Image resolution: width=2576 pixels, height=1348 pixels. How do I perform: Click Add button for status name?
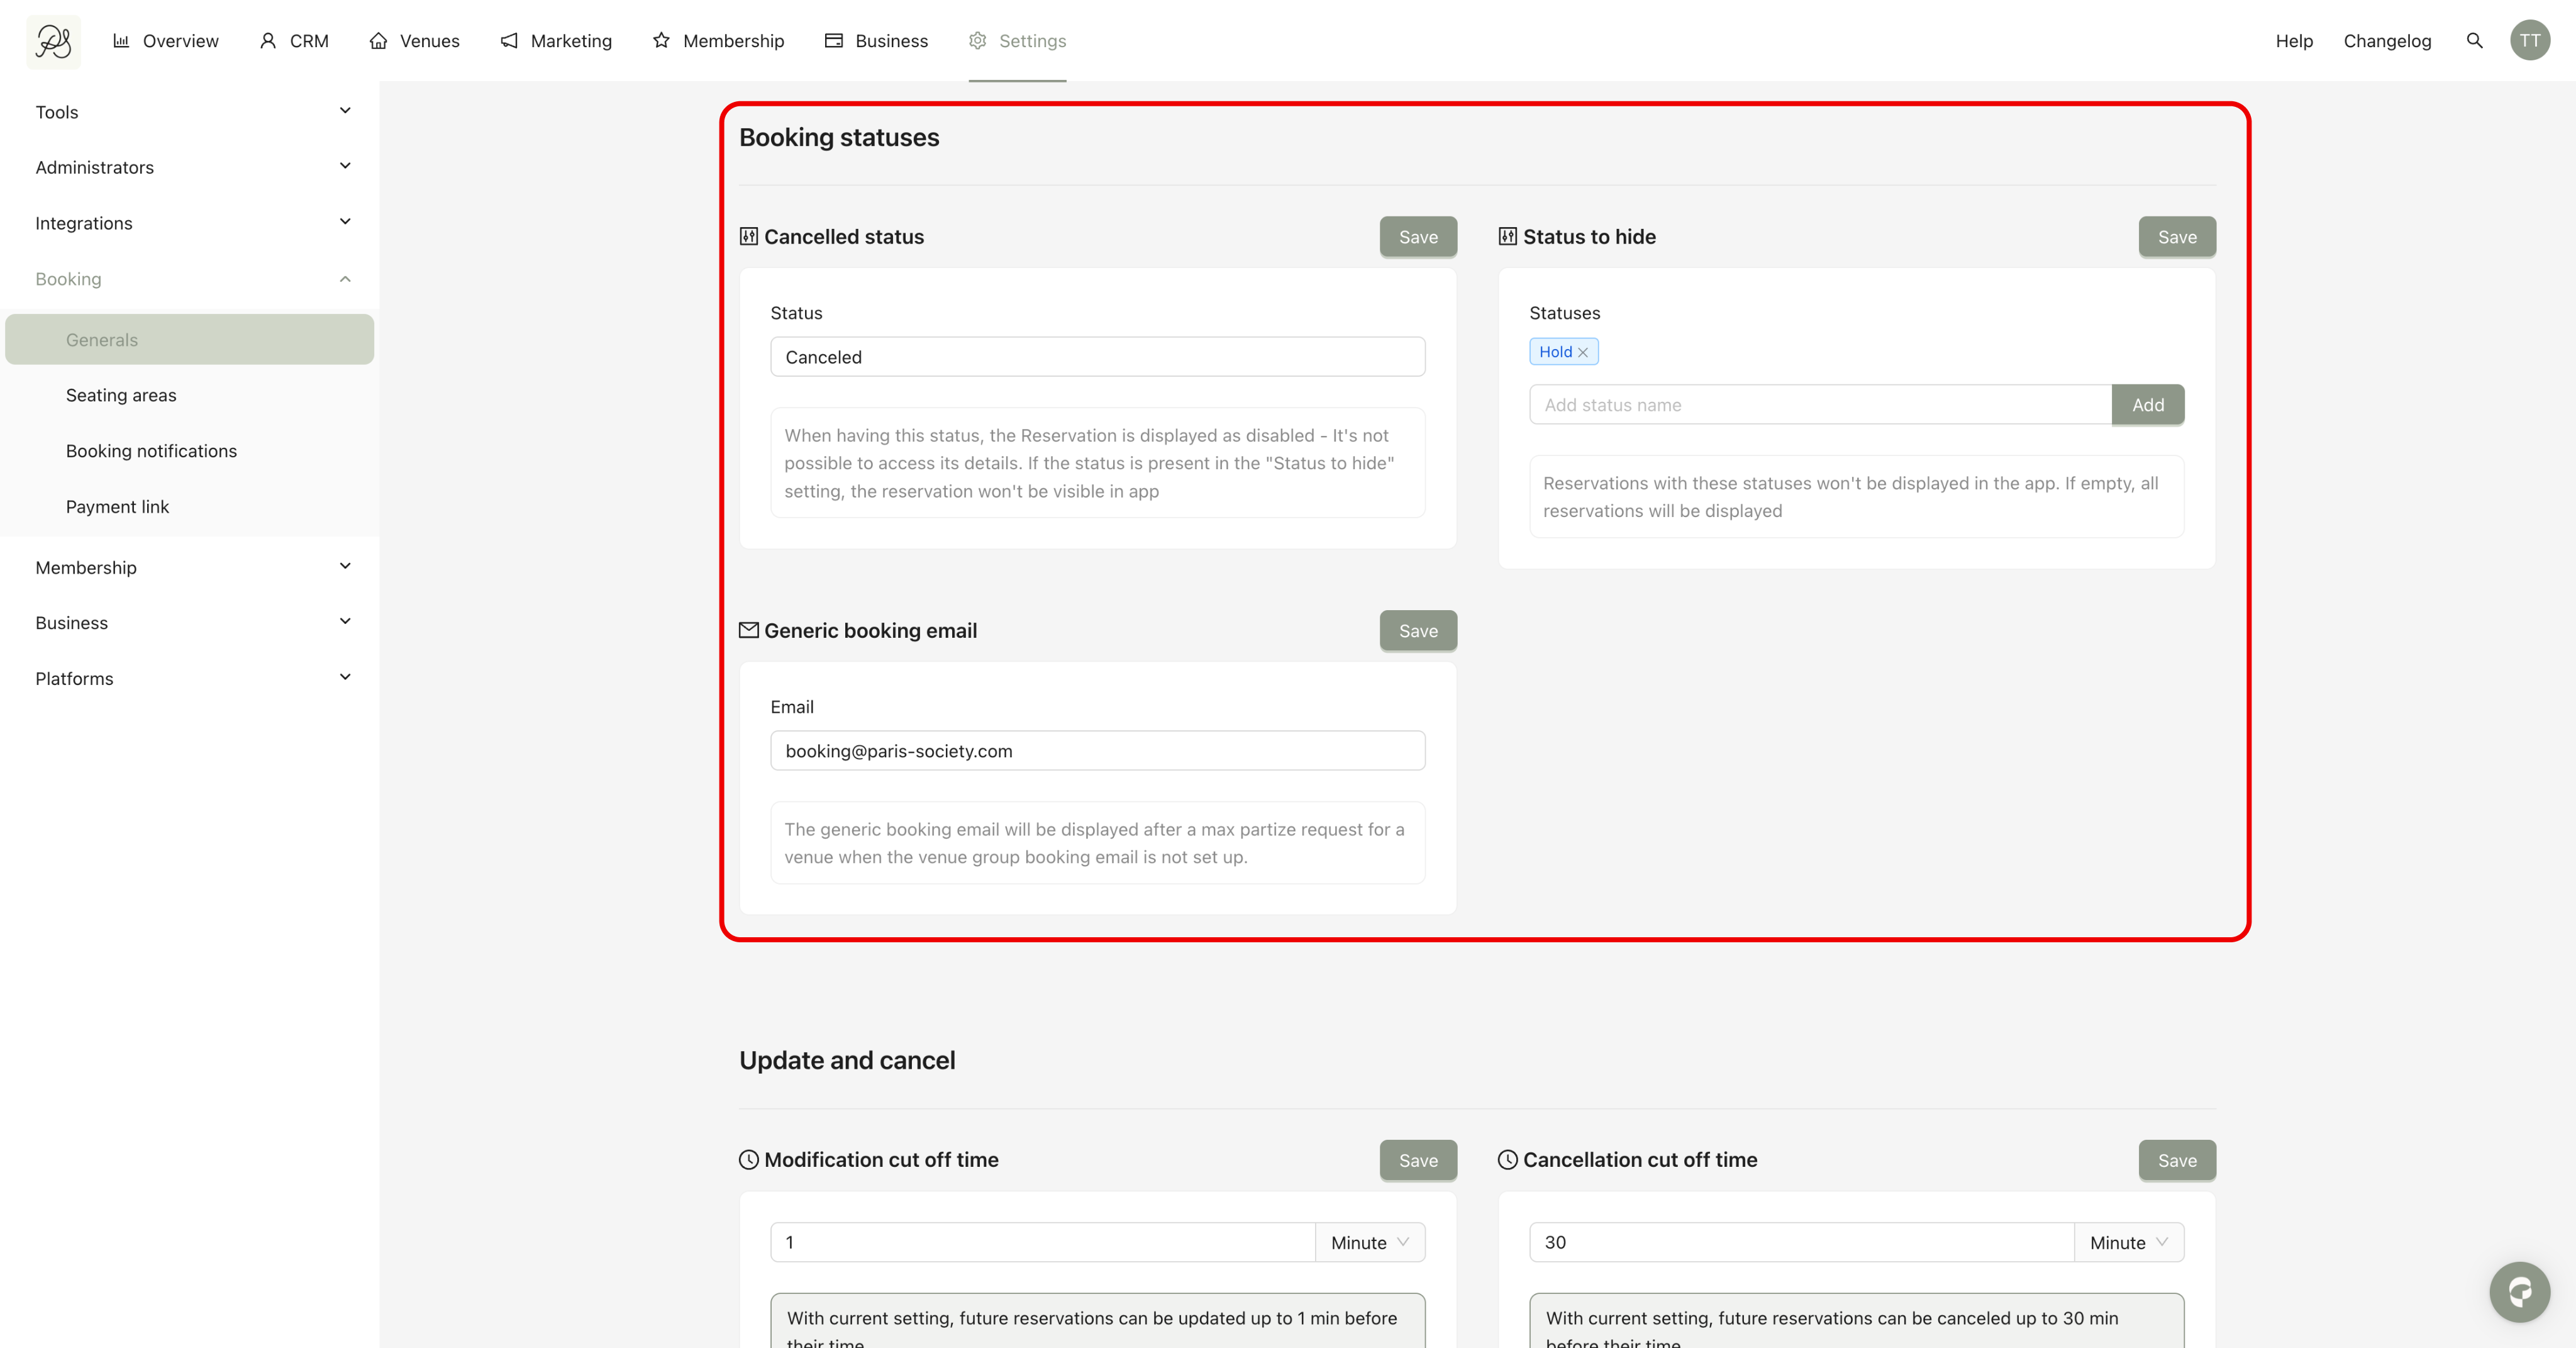(2147, 405)
